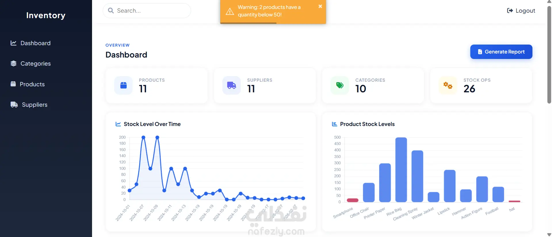Click the magnifier icon in search box
This screenshot has width=552, height=237.
pyautogui.click(x=111, y=11)
